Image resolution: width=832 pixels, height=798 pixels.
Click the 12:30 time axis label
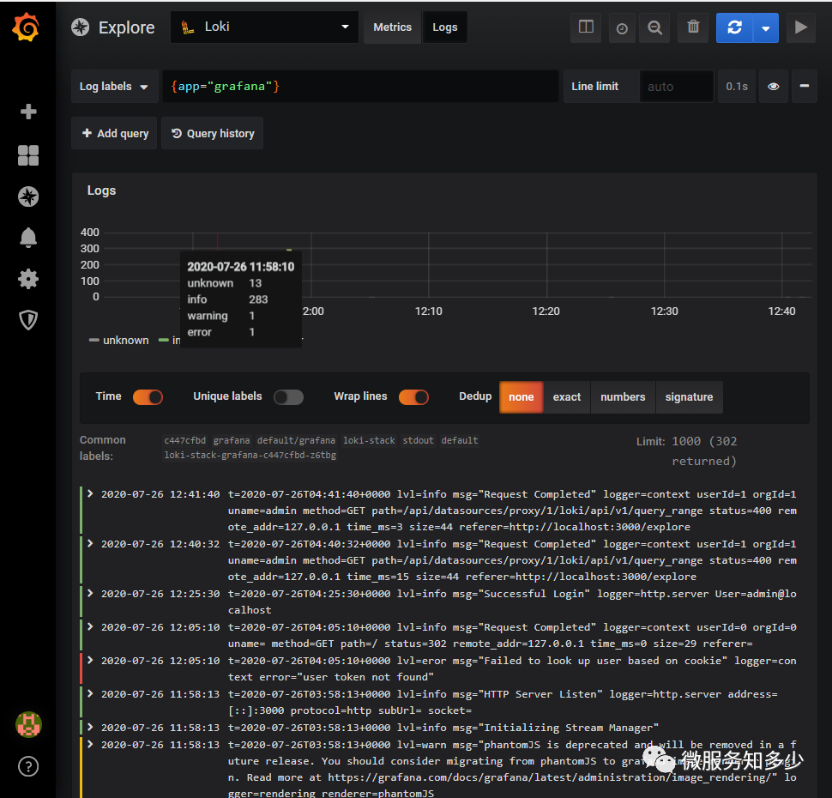coord(665,311)
